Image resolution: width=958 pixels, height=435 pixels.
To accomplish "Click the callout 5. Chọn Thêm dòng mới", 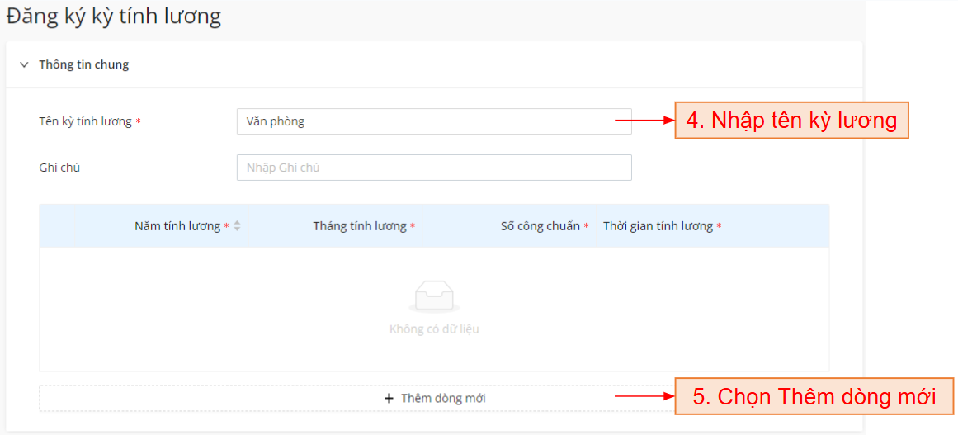I will point(814,396).
